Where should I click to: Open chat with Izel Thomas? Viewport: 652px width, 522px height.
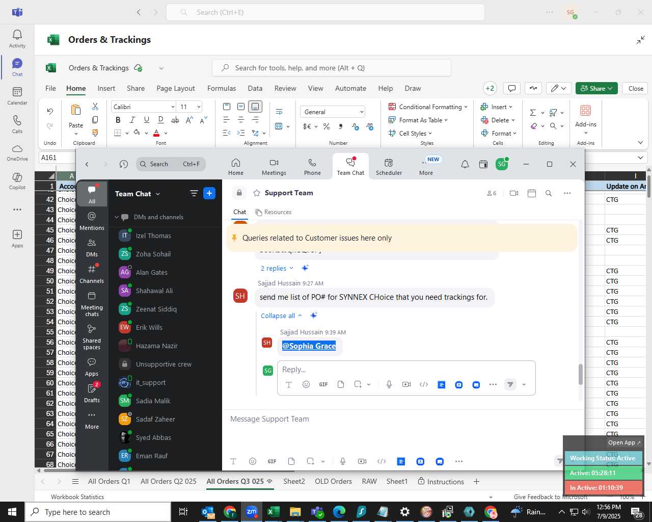[165, 236]
